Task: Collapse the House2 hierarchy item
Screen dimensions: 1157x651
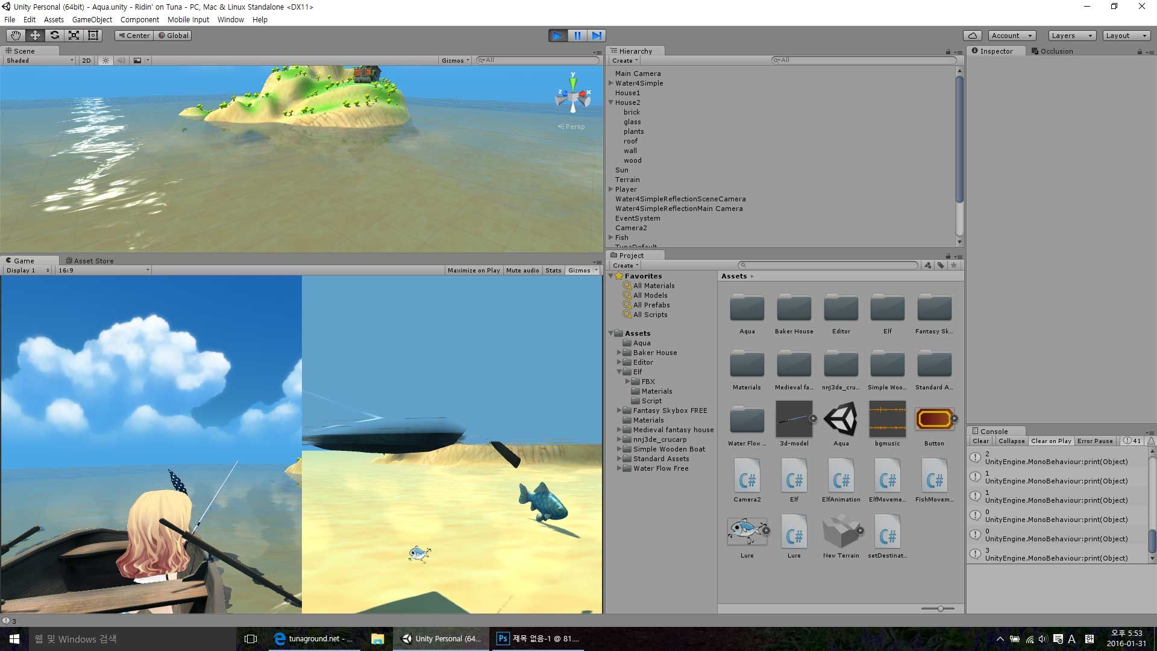Action: click(610, 102)
